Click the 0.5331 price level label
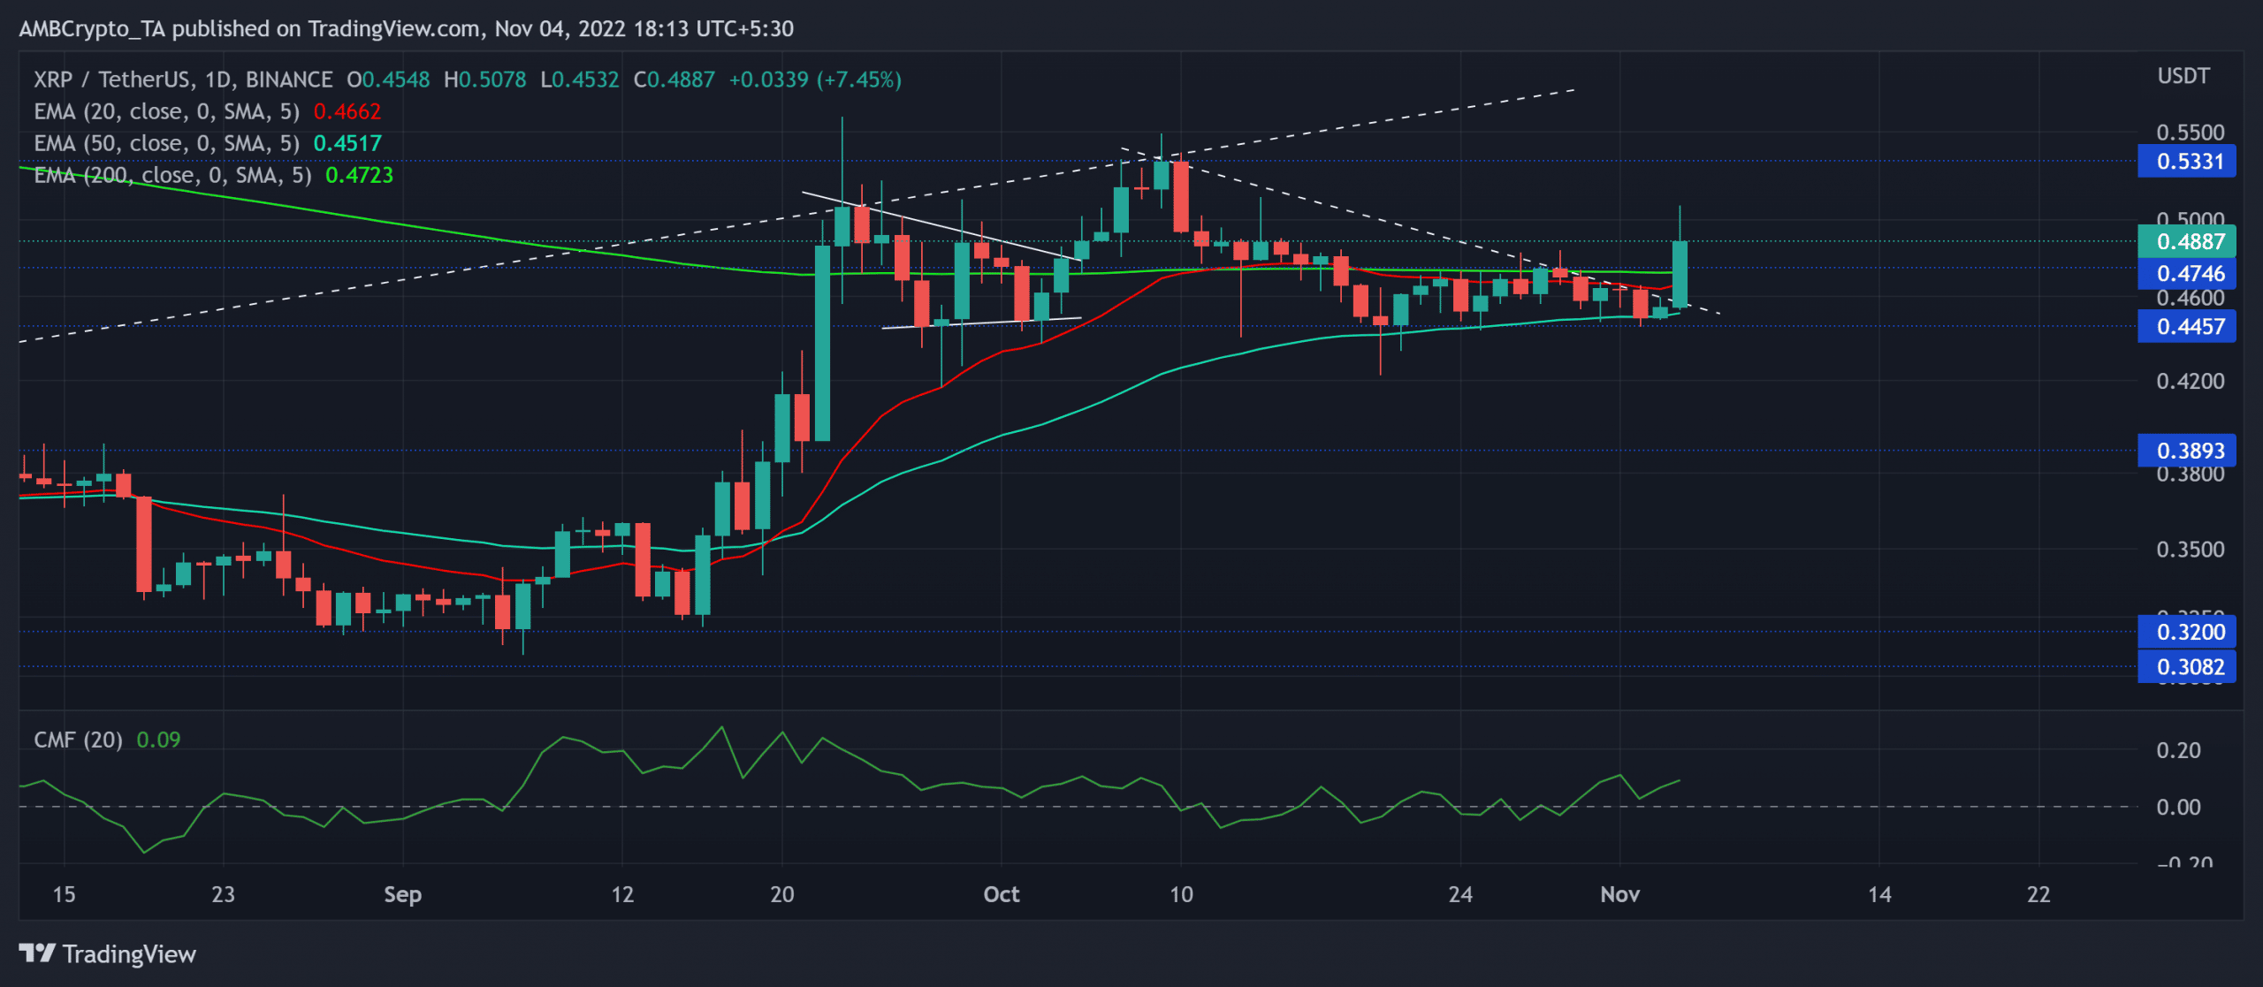Viewport: 2263px width, 987px height. [x=2187, y=162]
